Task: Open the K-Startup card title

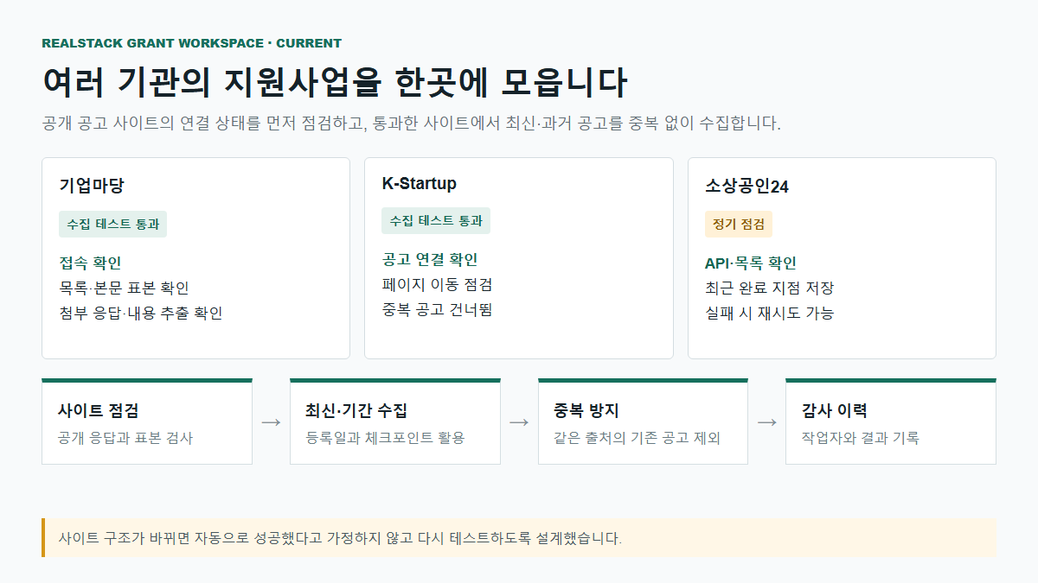Action: coord(420,184)
